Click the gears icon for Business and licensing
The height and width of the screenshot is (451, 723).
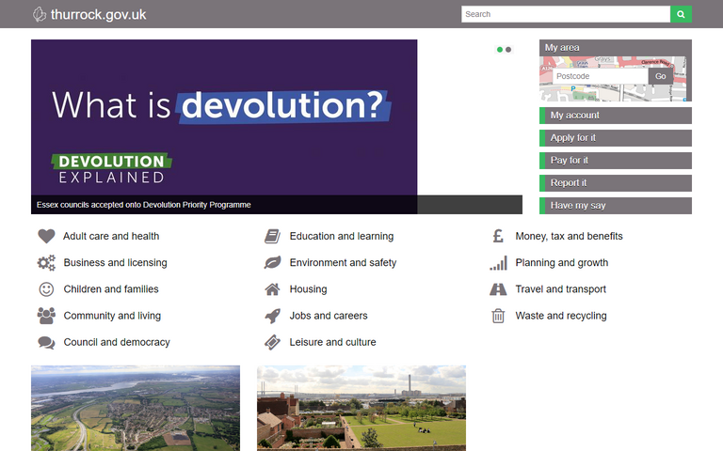coord(46,263)
